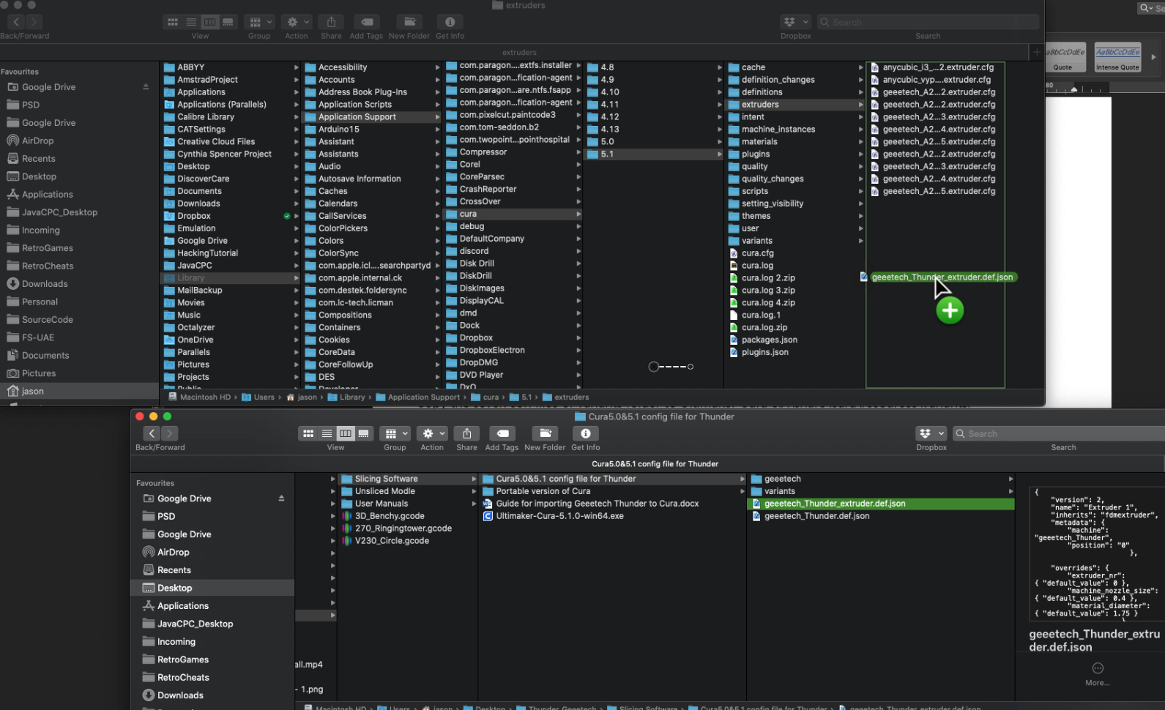The image size is (1165, 710).
Task: Select AirDrop in extruders window sidebar
Action: tap(37, 141)
